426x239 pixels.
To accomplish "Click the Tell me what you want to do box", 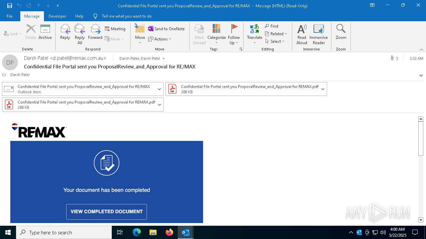I will tap(126, 16).
